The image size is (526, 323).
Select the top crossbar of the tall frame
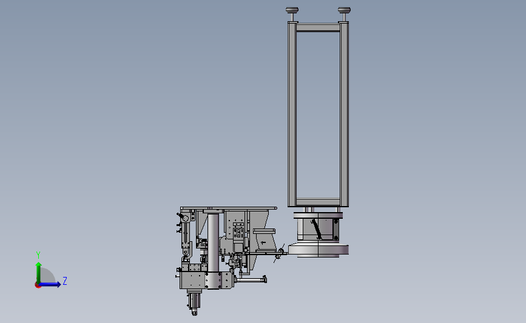[318, 27]
